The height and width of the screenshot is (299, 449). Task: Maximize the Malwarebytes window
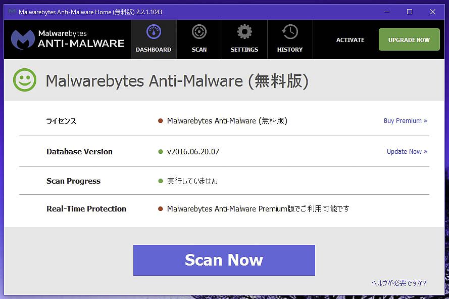coord(410,12)
